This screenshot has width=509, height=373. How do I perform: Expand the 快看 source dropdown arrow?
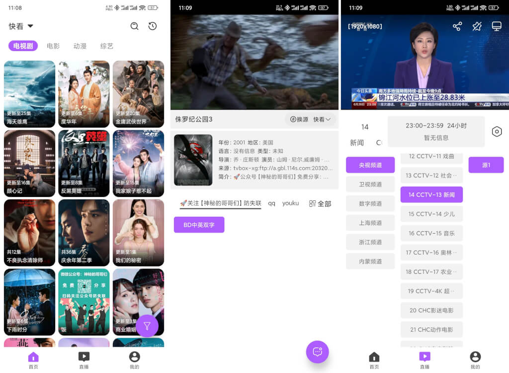coord(30,26)
